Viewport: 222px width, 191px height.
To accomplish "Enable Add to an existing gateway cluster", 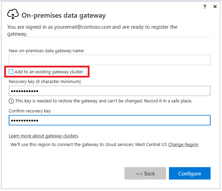I will [11, 72].
